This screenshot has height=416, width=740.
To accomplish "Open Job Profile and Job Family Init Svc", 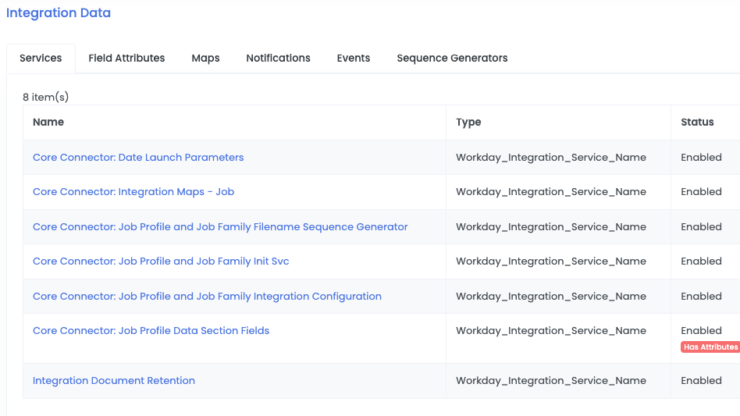I will coord(161,261).
